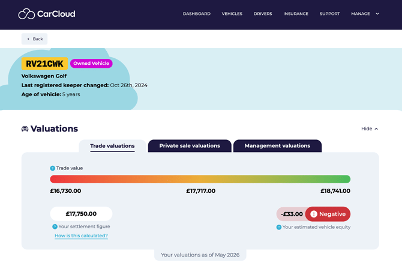Screen dimensions: 402x271
Task: Click the Your estimated vehicle equity label
Action: pyautogui.click(x=316, y=227)
